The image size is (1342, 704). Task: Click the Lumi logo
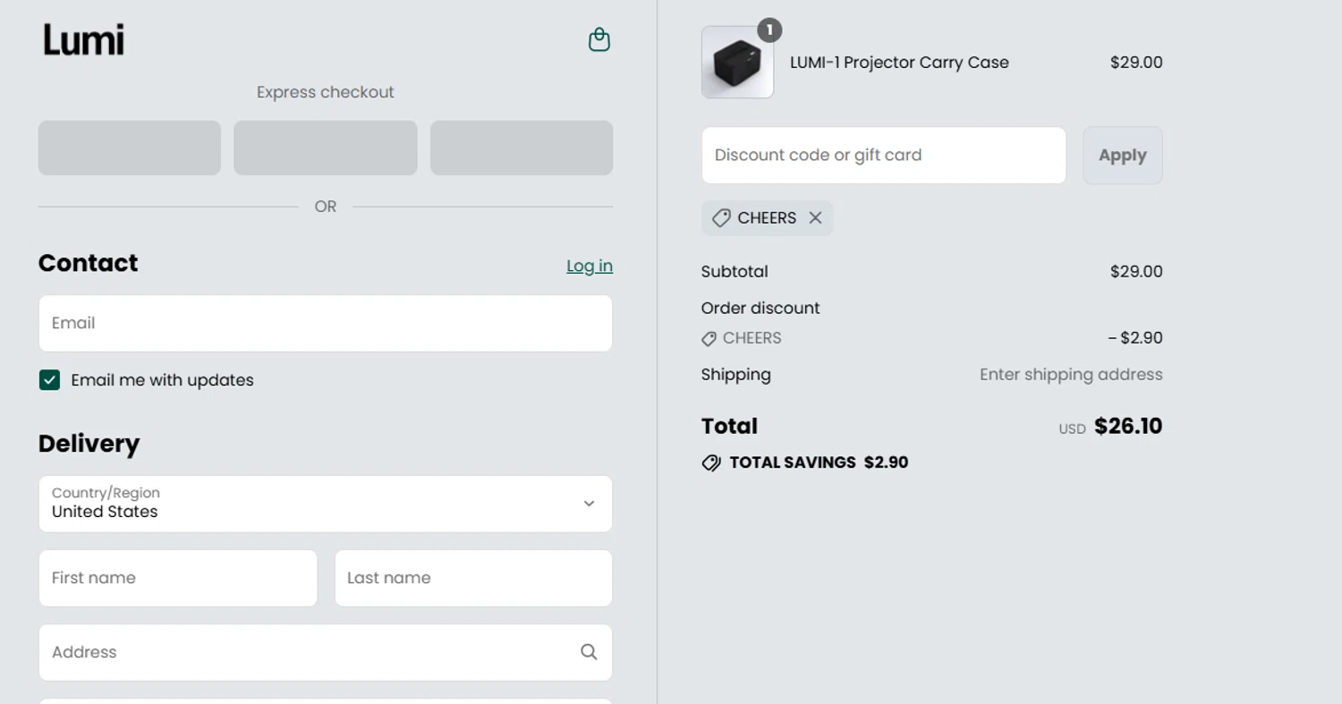point(84,40)
